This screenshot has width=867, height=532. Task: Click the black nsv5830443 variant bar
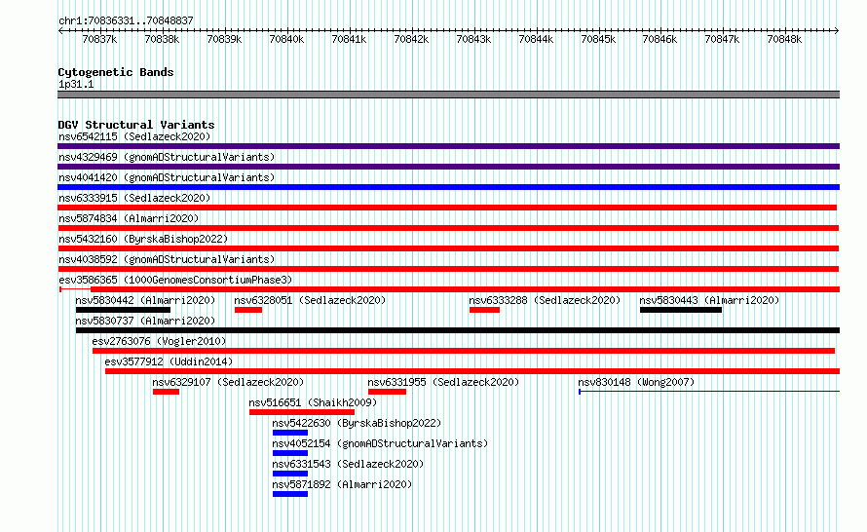[681, 310]
